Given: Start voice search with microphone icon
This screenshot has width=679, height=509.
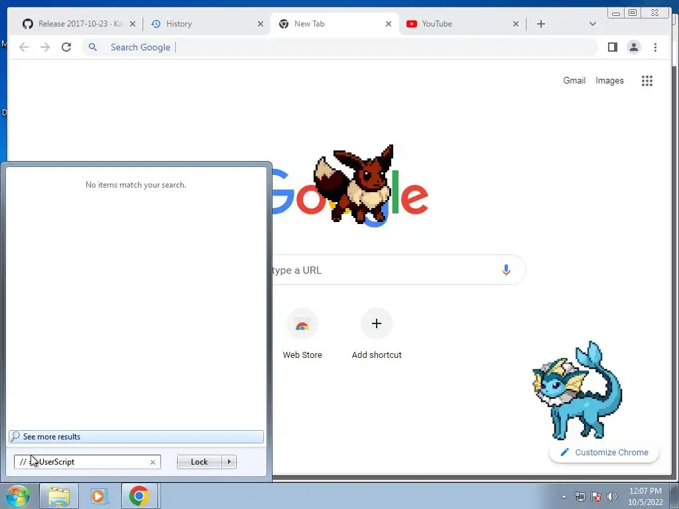Looking at the screenshot, I should pyautogui.click(x=506, y=270).
